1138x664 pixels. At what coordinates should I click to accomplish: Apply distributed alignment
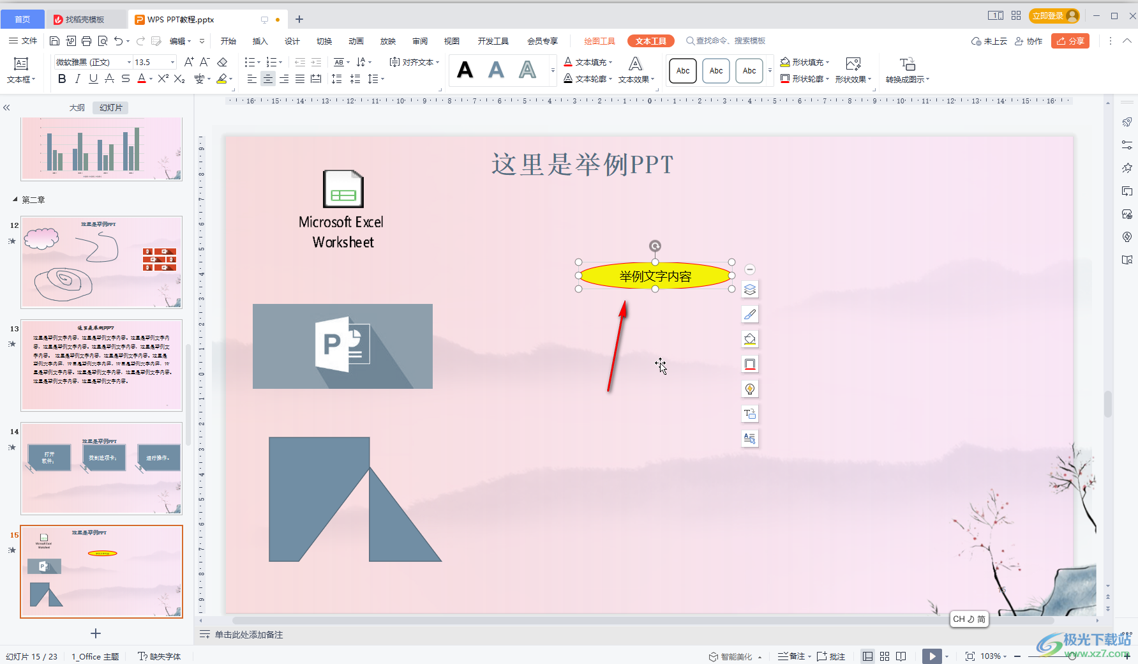316,79
